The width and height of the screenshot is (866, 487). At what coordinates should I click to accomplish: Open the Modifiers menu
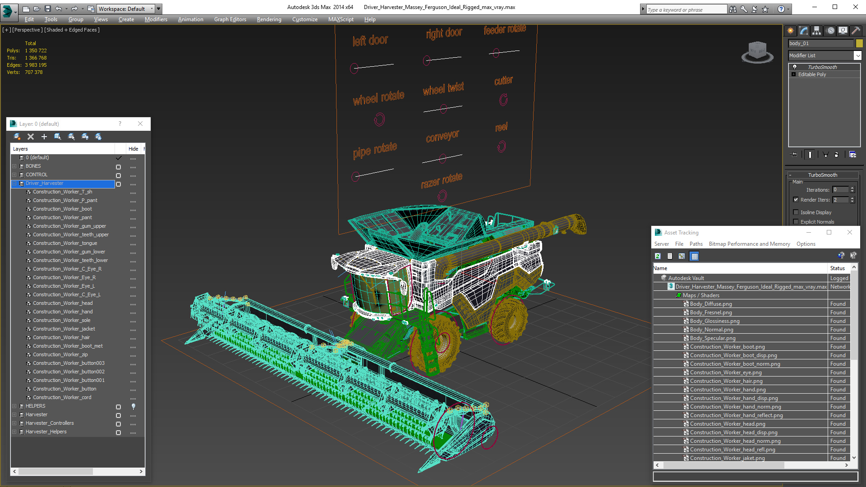click(156, 19)
